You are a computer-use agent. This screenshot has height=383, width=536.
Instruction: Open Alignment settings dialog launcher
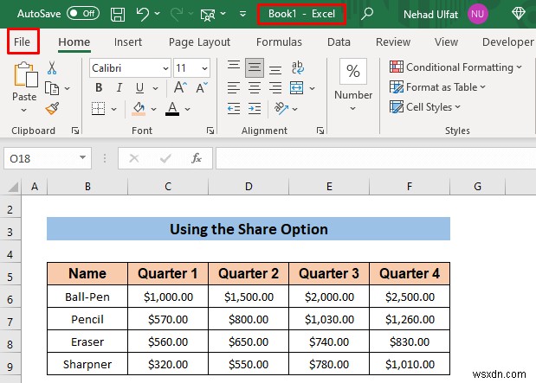point(320,131)
